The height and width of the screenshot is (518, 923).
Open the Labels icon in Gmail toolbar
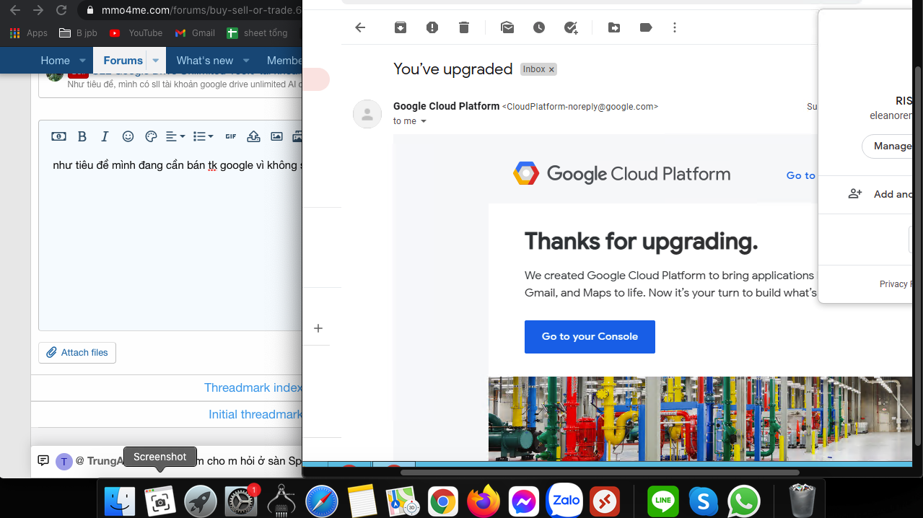click(x=646, y=27)
